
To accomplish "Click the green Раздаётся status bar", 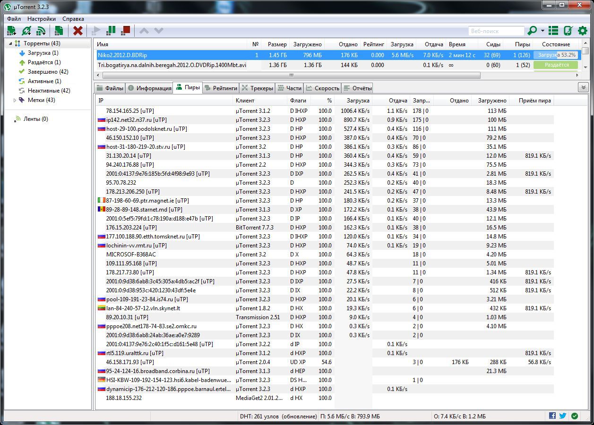I will [556, 65].
